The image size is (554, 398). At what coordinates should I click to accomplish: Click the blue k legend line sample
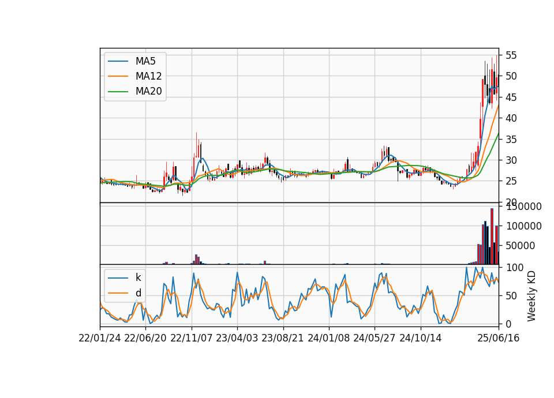pos(118,277)
